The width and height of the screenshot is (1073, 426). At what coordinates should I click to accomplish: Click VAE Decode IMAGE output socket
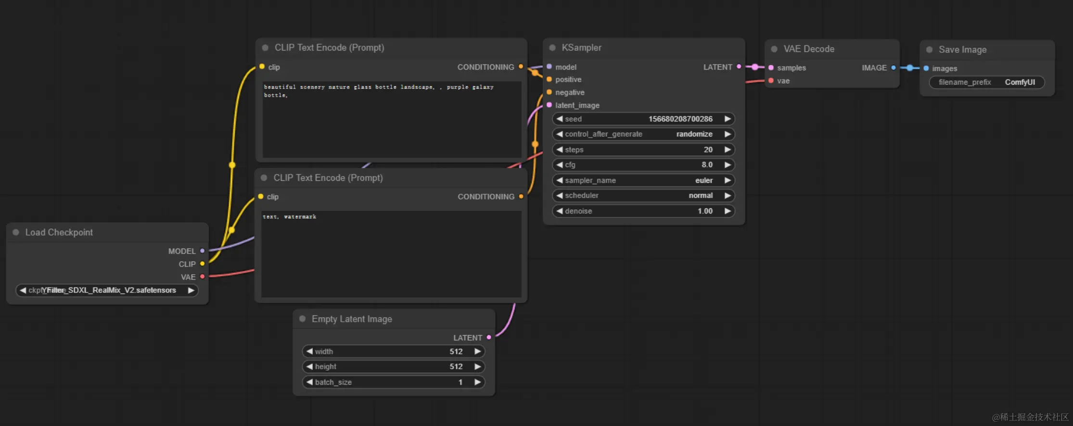[x=894, y=68]
